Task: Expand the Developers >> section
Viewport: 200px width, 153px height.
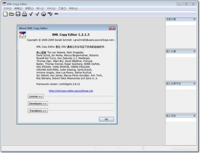Action: pyautogui.click(x=38, y=103)
